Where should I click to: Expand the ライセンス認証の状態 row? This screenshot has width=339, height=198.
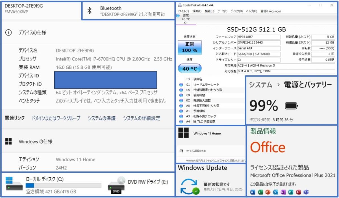click(211, 151)
